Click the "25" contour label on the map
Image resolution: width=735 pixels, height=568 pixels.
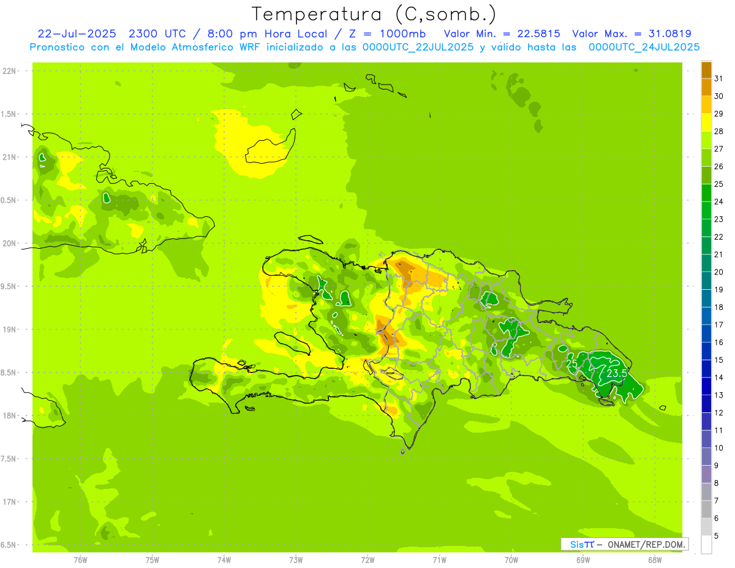[572, 364]
